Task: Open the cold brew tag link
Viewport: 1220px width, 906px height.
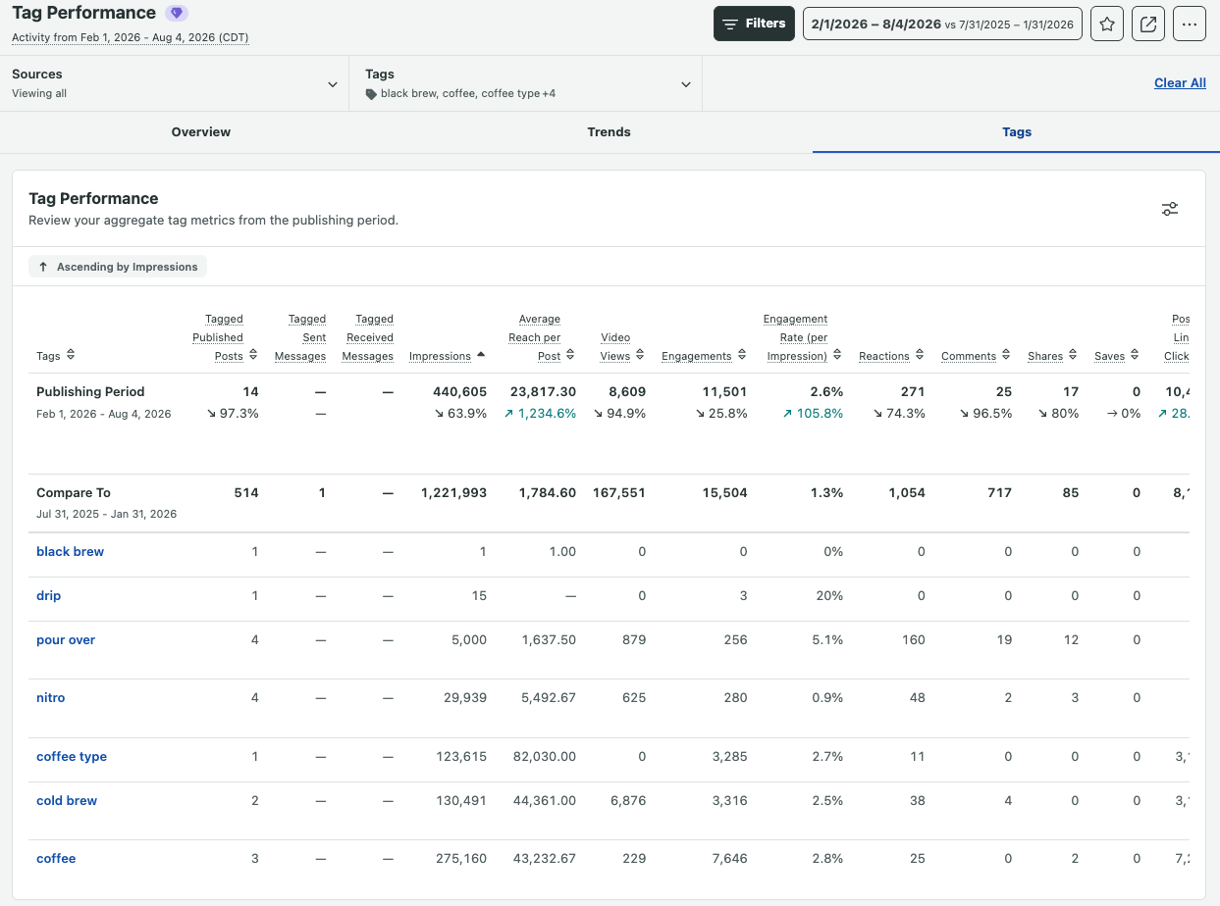Action: (67, 801)
